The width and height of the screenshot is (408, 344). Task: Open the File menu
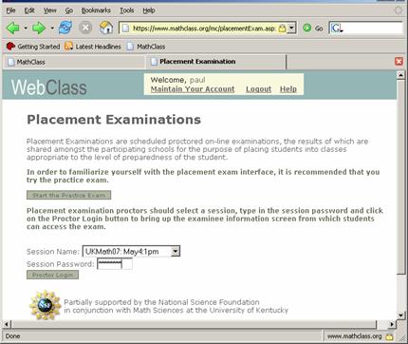click(x=10, y=10)
